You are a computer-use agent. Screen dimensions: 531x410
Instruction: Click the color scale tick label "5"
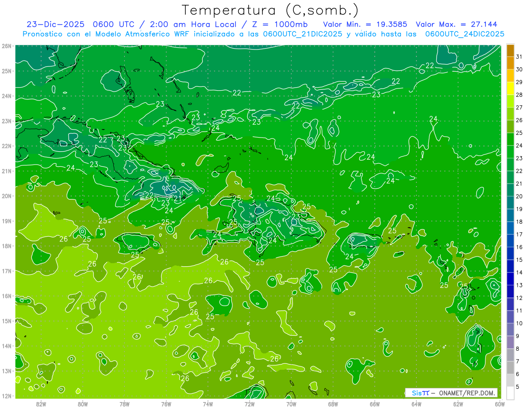click(518, 387)
